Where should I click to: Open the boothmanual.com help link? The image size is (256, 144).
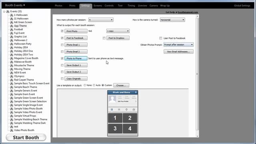[x=188, y=12]
